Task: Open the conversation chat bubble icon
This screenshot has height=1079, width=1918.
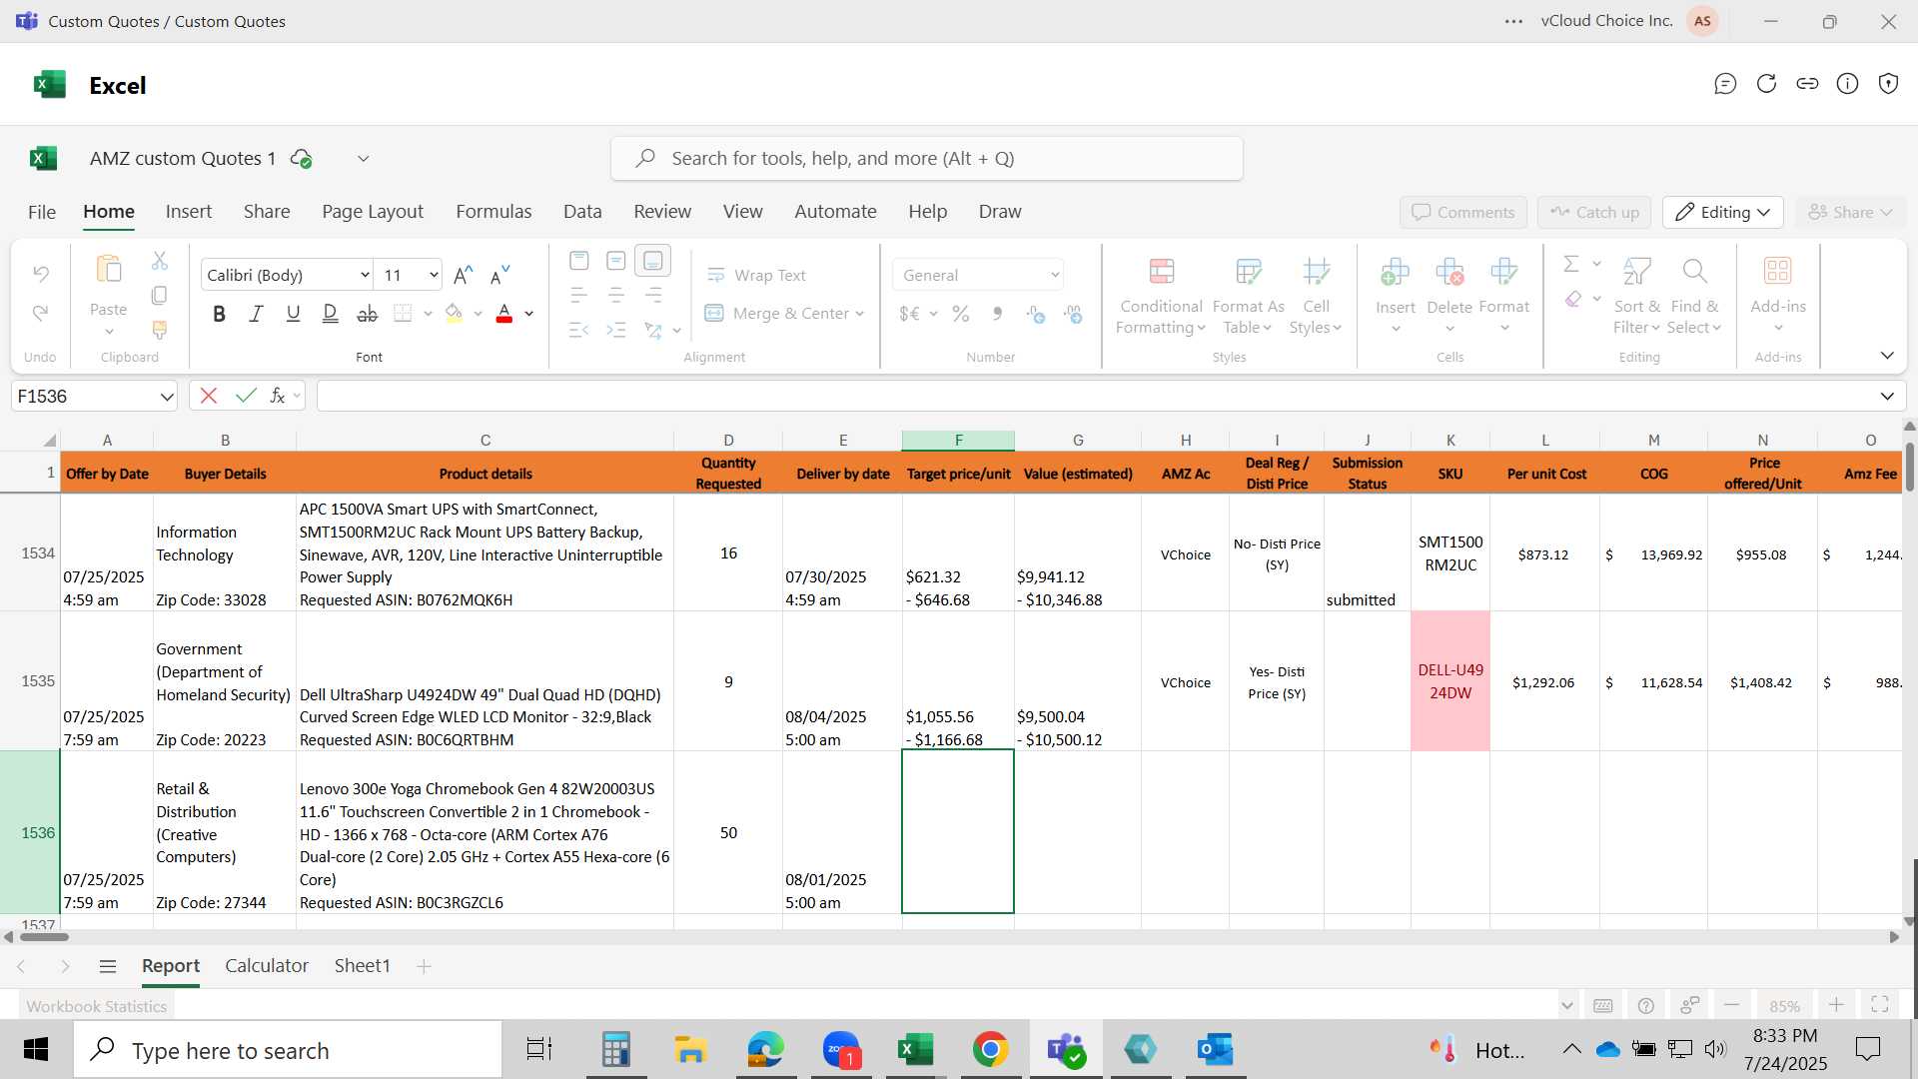Action: click(1725, 84)
